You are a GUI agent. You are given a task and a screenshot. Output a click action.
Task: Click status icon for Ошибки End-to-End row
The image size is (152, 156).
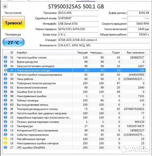coord(5,92)
